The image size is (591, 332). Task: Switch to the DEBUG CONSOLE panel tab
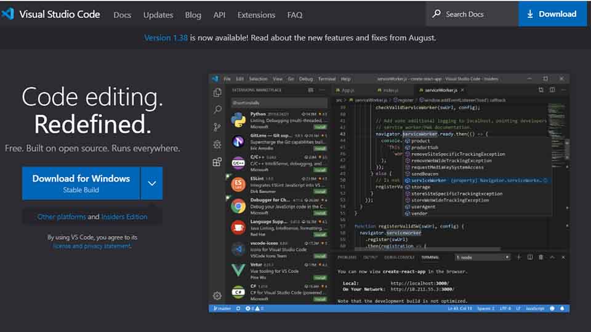tap(399, 258)
